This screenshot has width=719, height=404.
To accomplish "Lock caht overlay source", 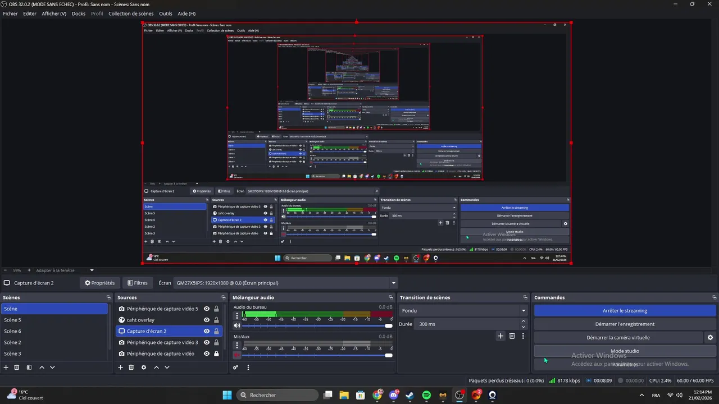I will pos(216,320).
